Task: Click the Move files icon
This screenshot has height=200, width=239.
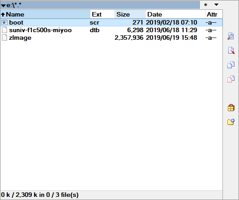Action: tap(231, 79)
